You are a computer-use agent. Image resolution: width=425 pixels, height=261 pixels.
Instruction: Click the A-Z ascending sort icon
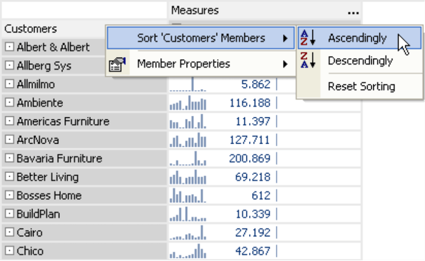[308, 38]
